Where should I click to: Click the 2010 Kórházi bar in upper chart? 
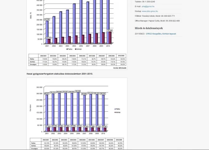110,38
